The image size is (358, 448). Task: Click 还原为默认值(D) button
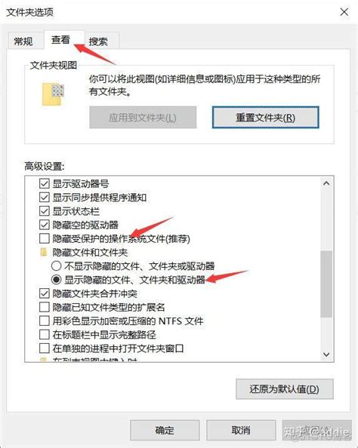coord(285,389)
